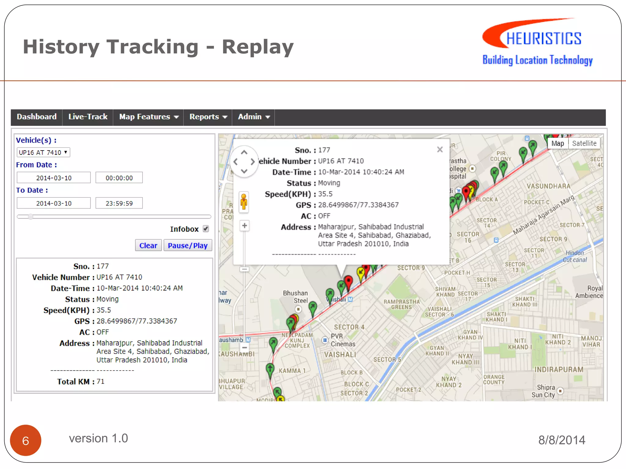Expand the Map Features menu
Viewport: 626px width, 469px height.
click(x=148, y=117)
